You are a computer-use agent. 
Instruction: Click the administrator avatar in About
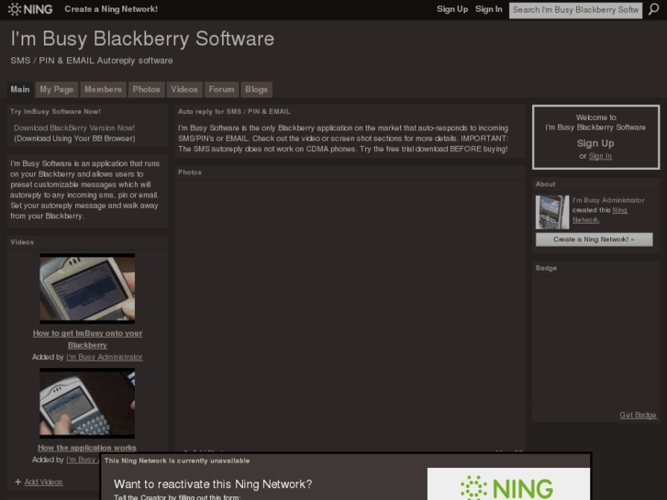[552, 212]
